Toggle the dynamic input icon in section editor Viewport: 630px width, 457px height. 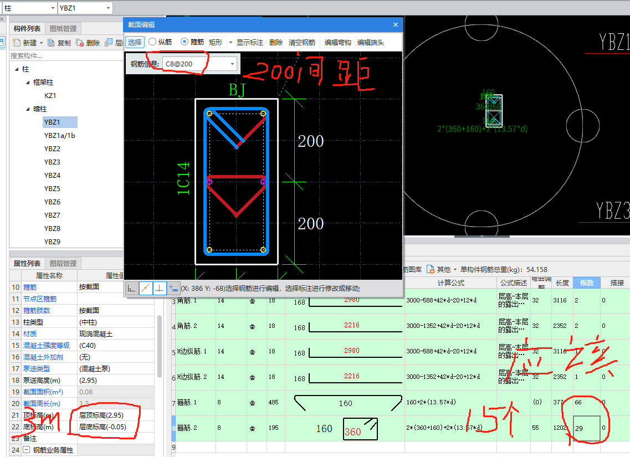click(173, 289)
